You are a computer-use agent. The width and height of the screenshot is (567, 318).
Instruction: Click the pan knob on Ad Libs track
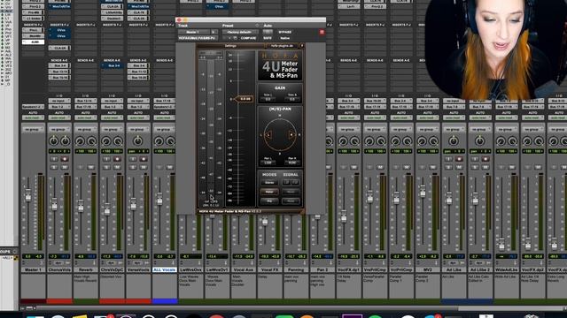[x=454, y=141]
